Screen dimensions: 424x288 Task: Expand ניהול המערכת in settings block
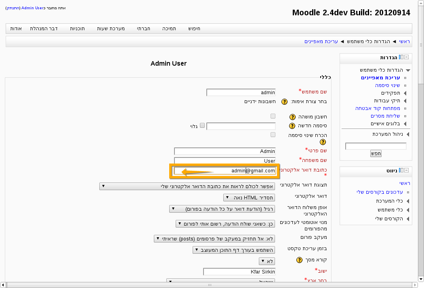coord(408,134)
